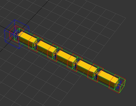Select the large blue wireframe cube

point(17,34)
